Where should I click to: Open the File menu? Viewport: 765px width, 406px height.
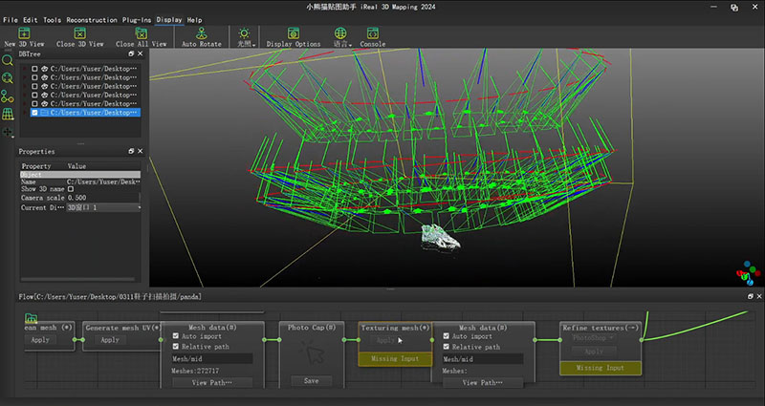pyautogui.click(x=11, y=20)
